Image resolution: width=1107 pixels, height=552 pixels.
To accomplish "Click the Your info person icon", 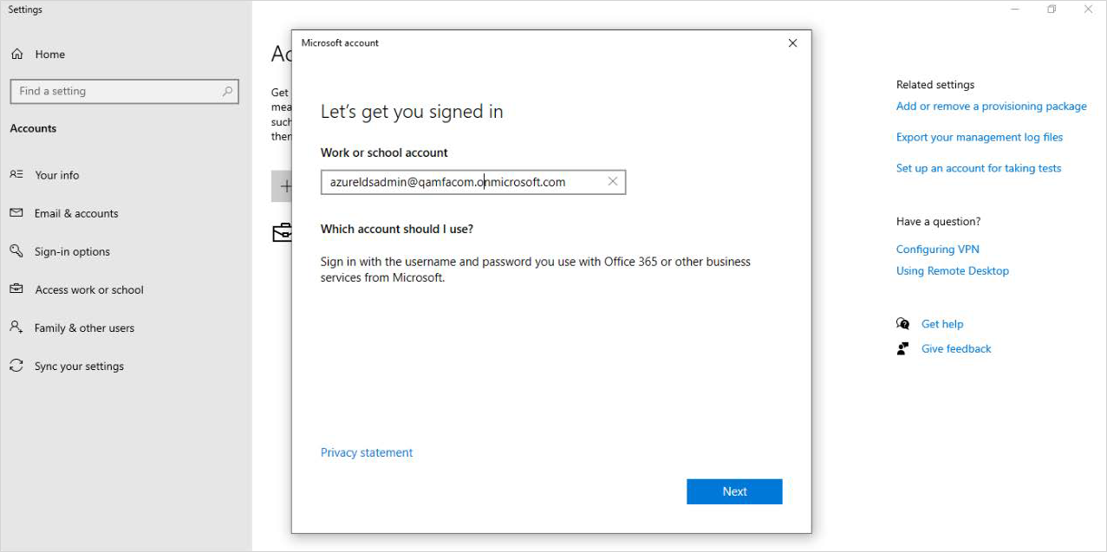I will pos(16,175).
